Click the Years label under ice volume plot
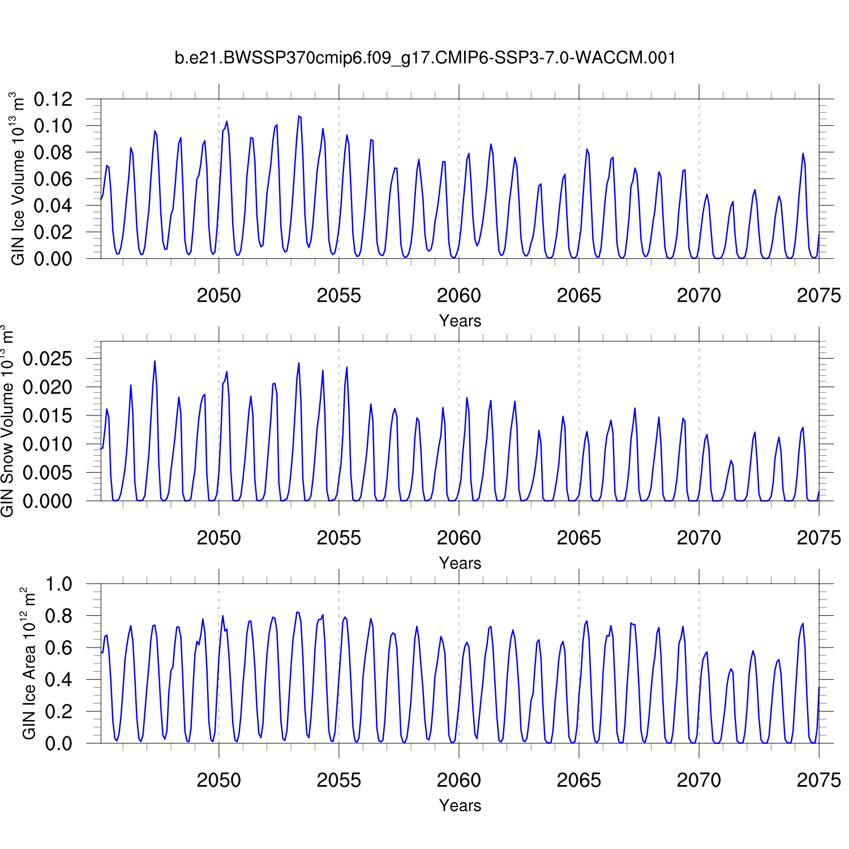 (460, 321)
